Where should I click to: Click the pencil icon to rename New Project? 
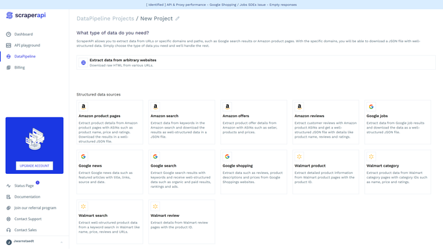coord(177,18)
